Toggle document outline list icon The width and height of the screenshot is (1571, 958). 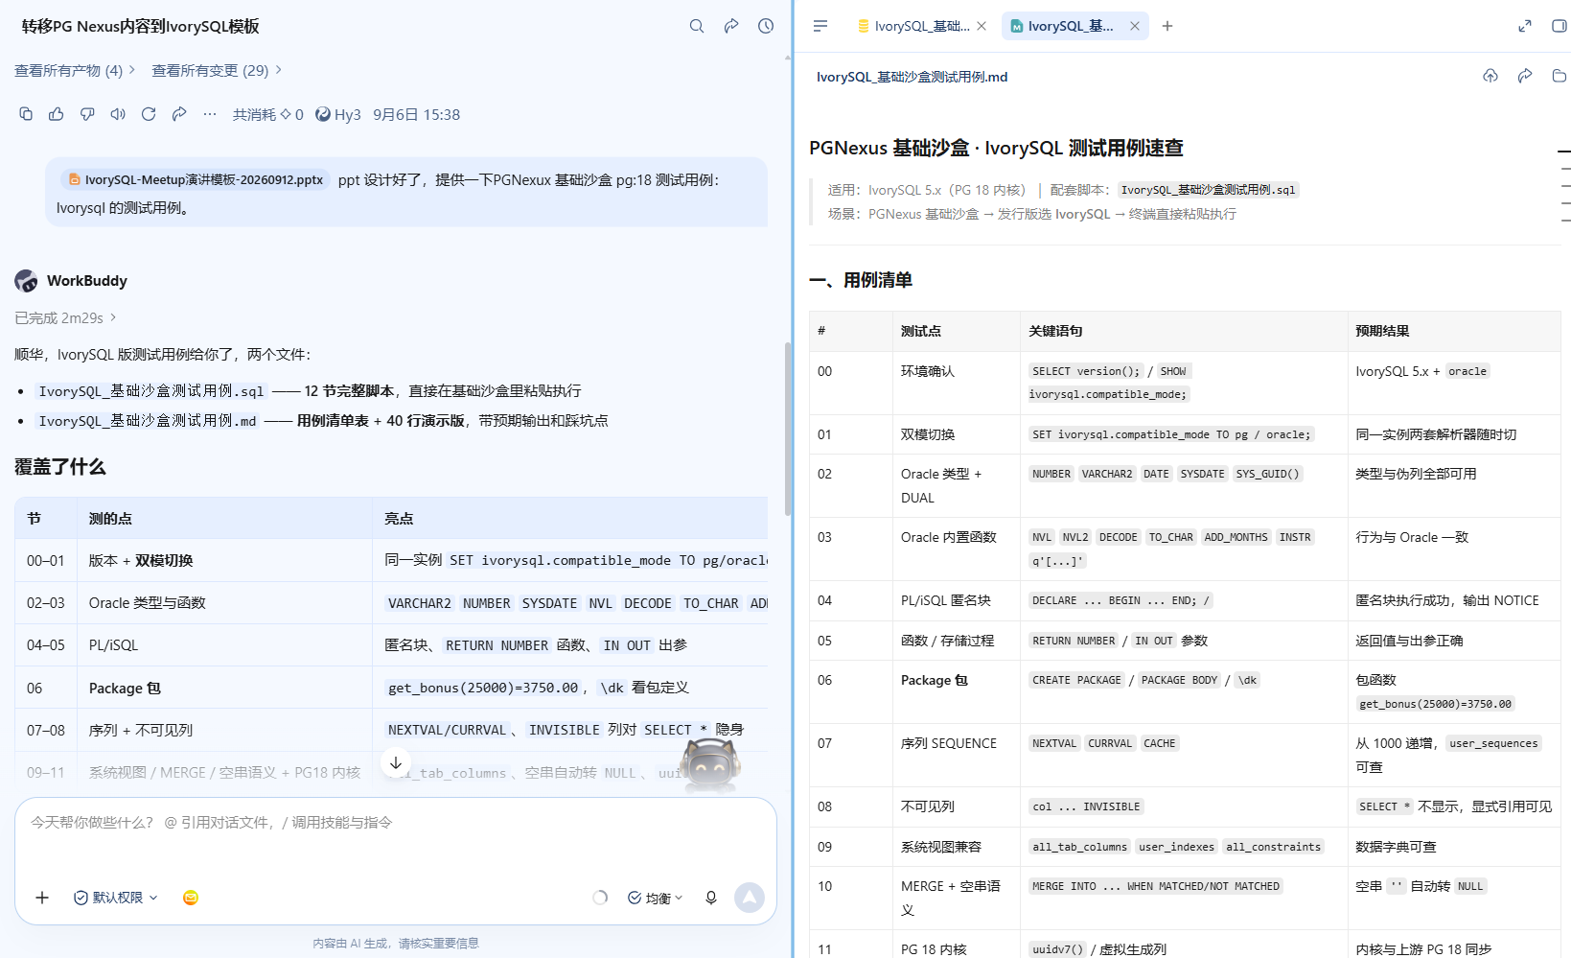(x=820, y=26)
